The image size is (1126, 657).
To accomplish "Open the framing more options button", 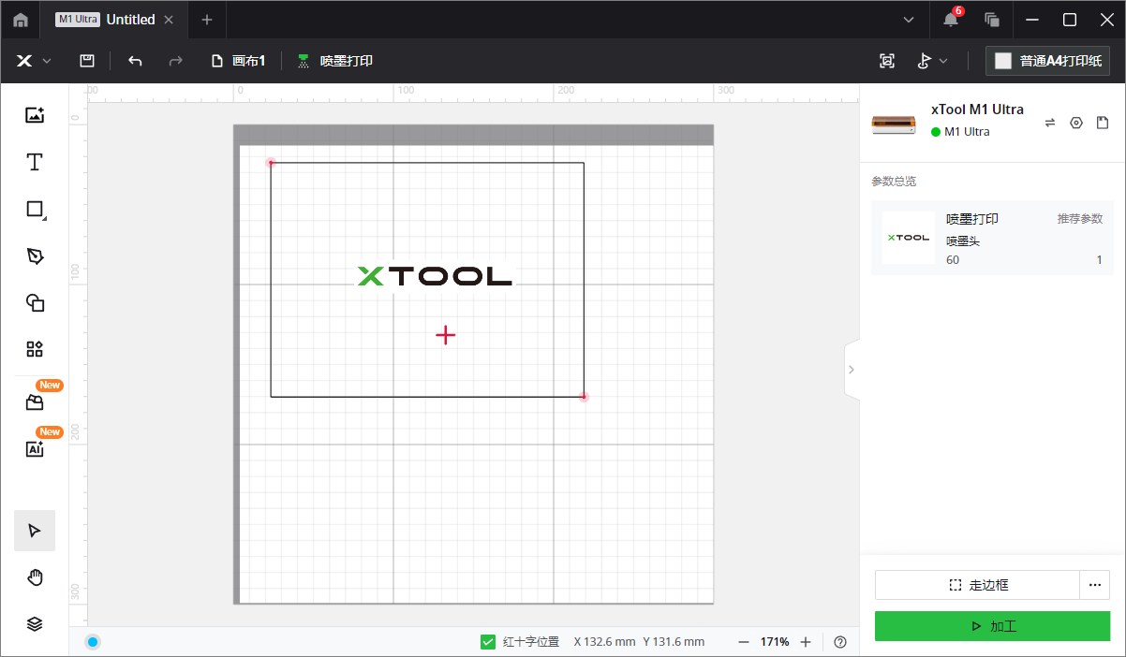I will click(x=1095, y=585).
